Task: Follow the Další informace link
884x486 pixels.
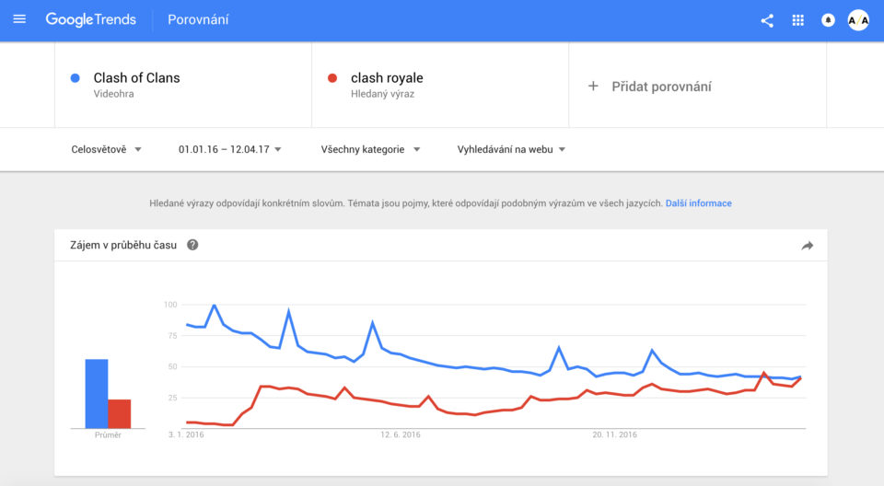Action: tap(699, 203)
